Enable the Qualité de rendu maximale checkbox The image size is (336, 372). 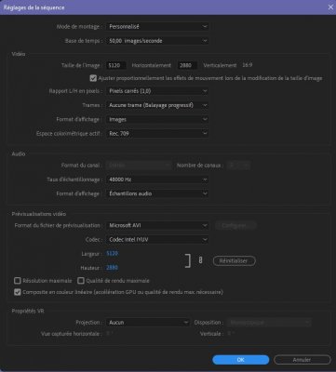pyautogui.click(x=81, y=281)
